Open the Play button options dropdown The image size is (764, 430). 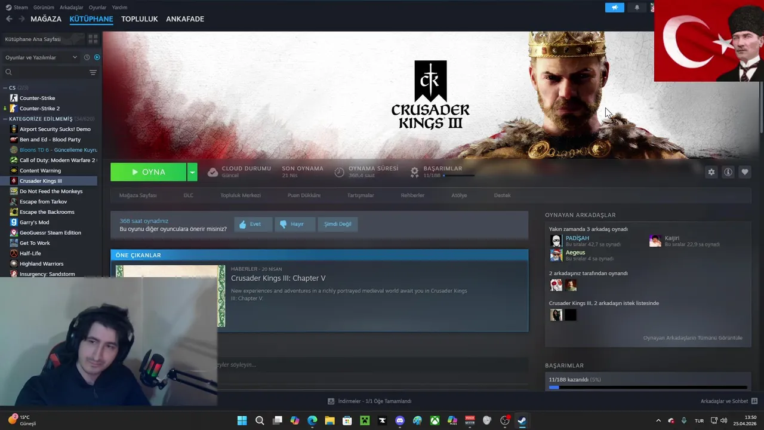click(192, 172)
